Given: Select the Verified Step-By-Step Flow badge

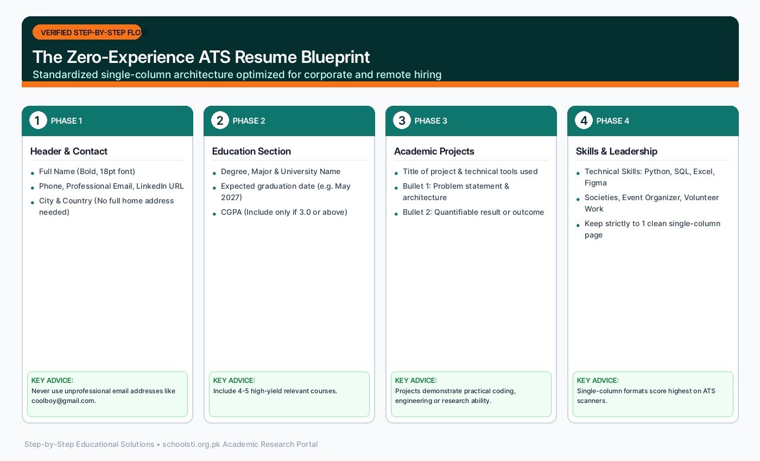Looking at the screenshot, I should 87,33.
